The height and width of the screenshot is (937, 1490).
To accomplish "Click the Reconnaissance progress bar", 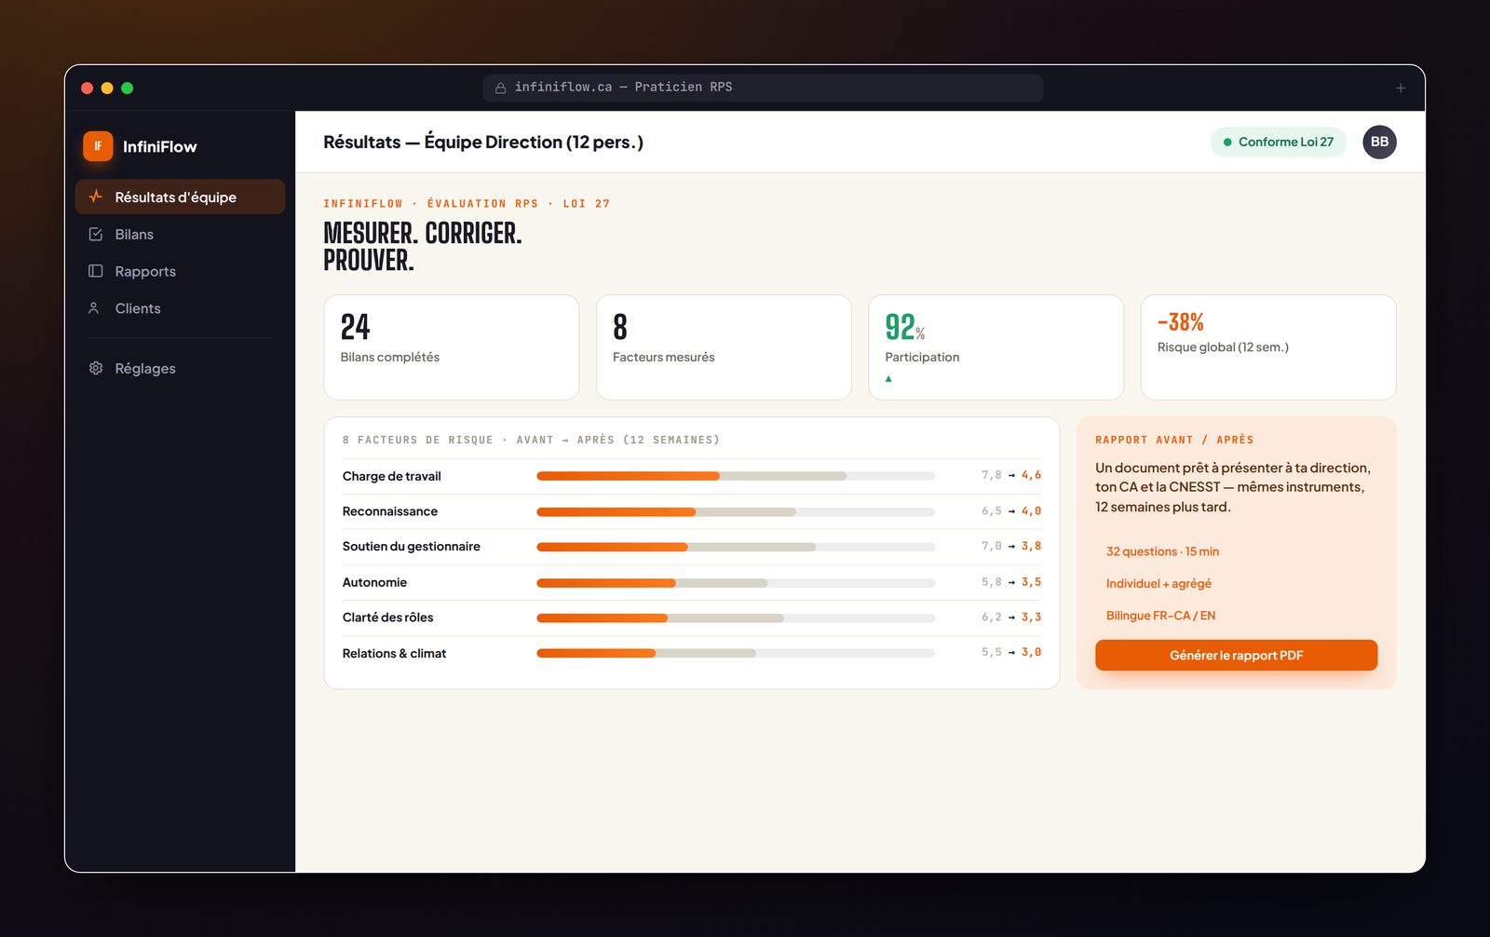I will pos(736,511).
